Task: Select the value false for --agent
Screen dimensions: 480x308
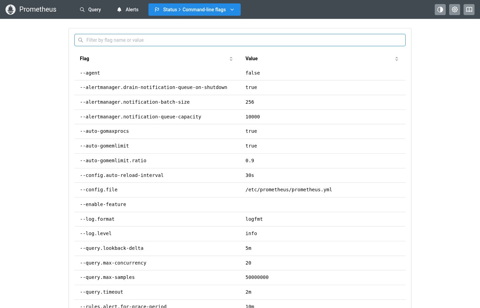Action: tap(253, 73)
